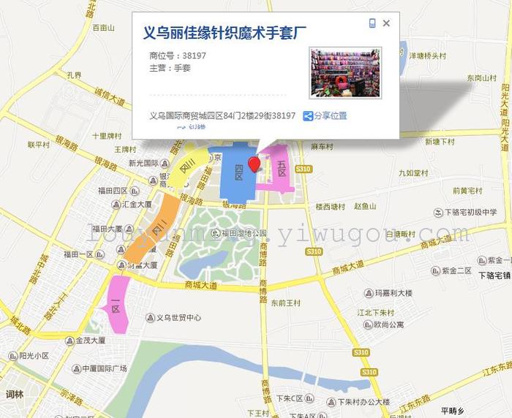Click the 金茂大厦 building icon
Viewport: 512px width, 418px height.
pyautogui.click(x=69, y=341)
